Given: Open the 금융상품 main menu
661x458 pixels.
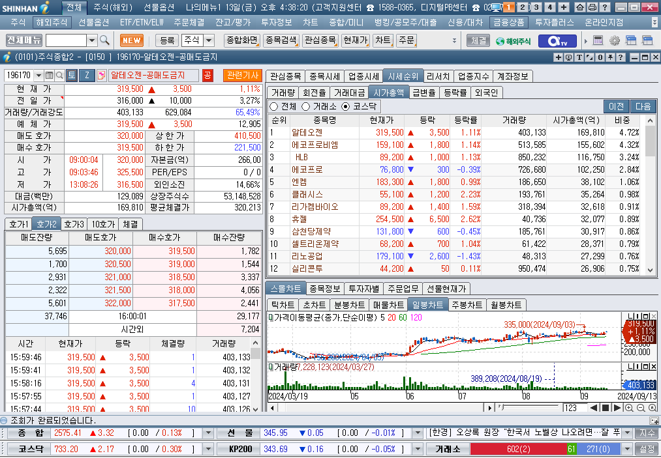Looking at the screenshot, I should 509,22.
